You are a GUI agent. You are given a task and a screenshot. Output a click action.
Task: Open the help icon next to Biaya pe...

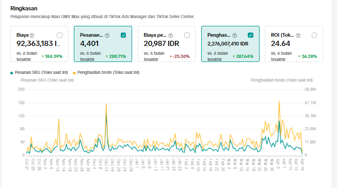point(171,35)
